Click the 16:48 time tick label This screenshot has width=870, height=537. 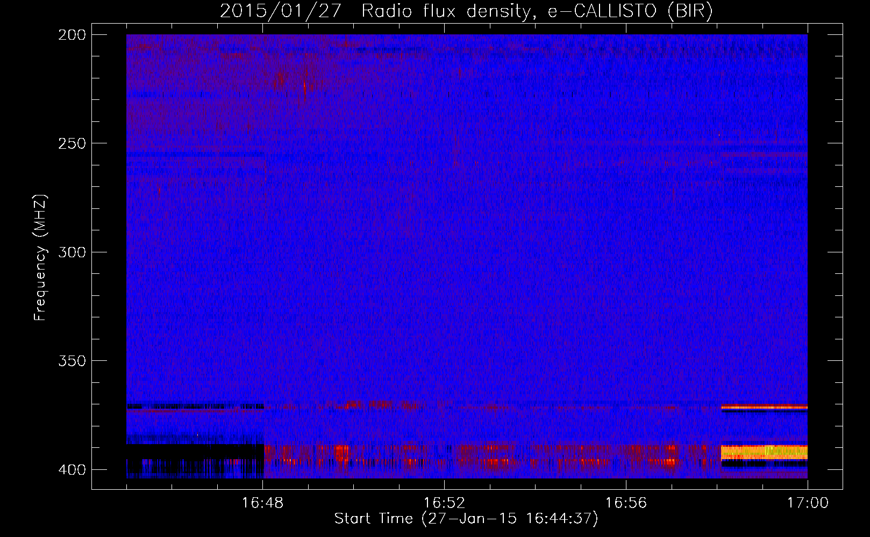262,503
